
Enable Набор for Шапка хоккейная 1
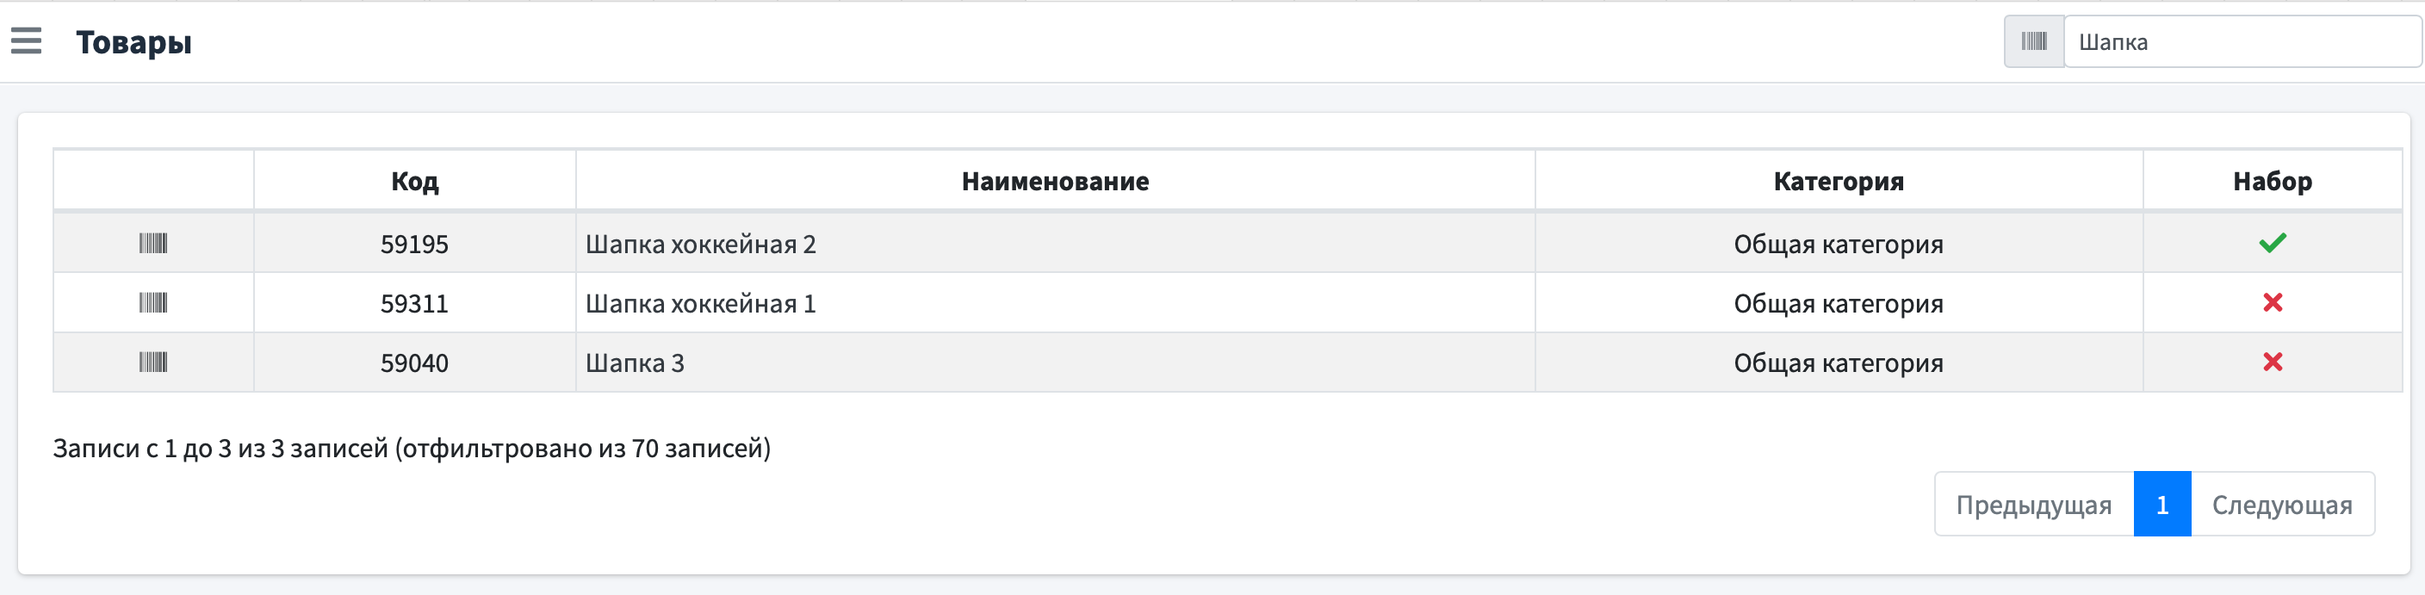pos(2273,302)
